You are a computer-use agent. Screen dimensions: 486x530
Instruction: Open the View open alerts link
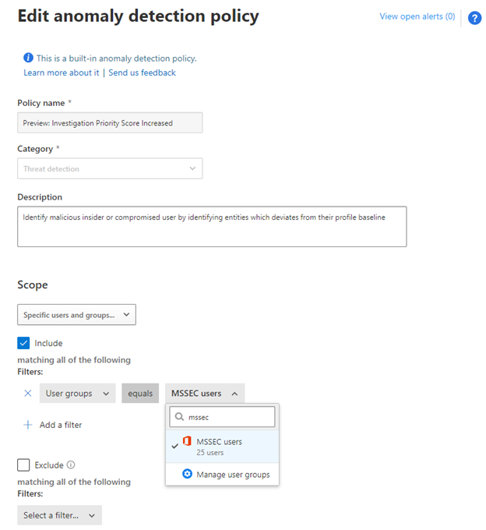coord(417,16)
